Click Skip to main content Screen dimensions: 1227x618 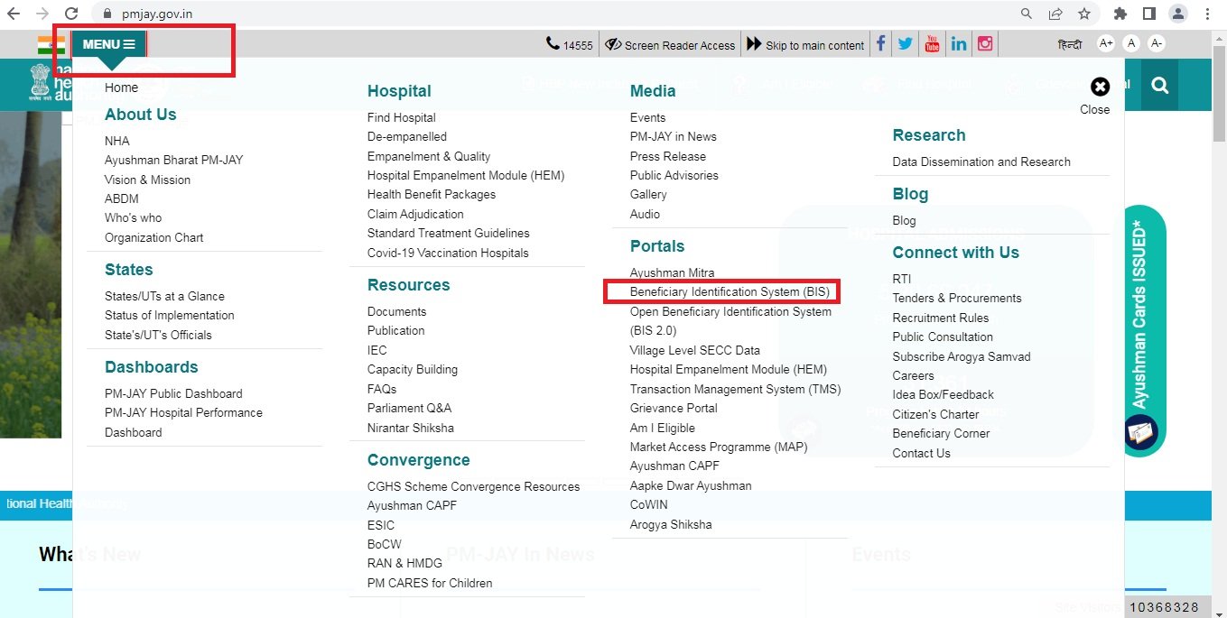(x=805, y=45)
